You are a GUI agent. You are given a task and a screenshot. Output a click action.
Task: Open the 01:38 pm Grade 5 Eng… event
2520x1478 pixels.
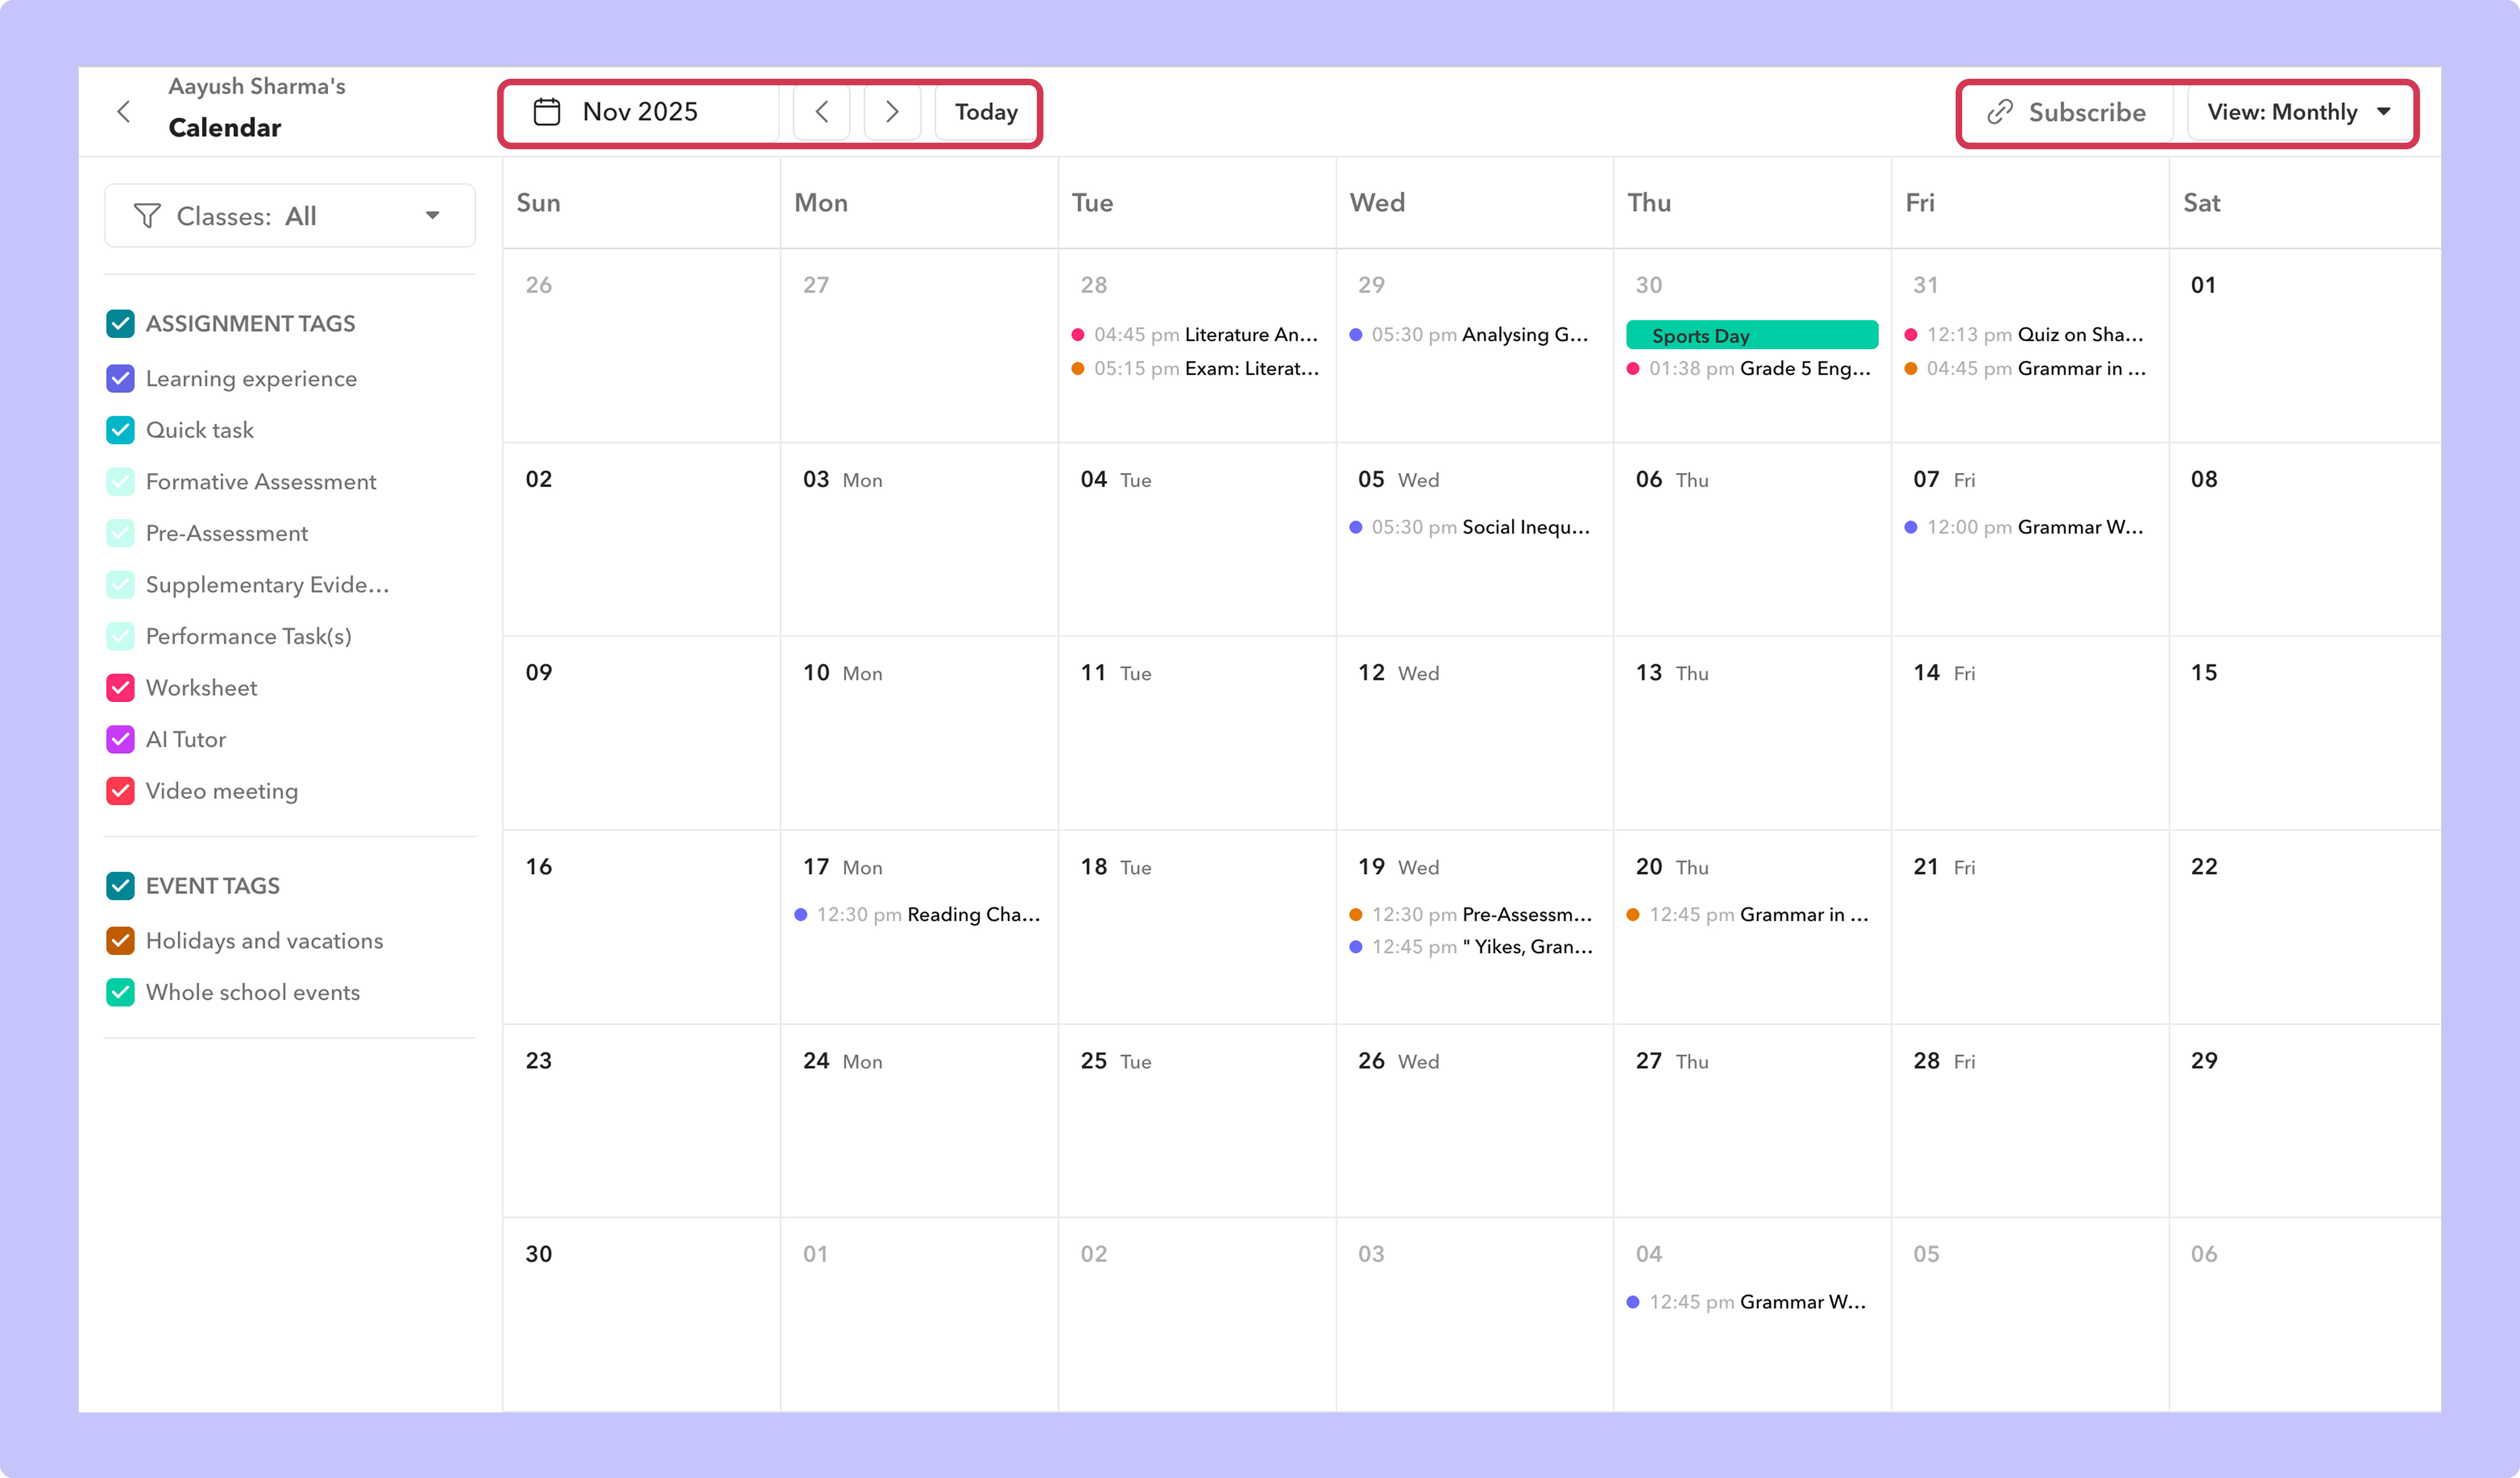(x=1749, y=369)
